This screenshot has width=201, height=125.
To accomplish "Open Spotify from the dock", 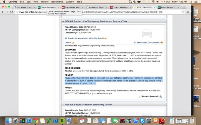I will [x=62, y=121].
